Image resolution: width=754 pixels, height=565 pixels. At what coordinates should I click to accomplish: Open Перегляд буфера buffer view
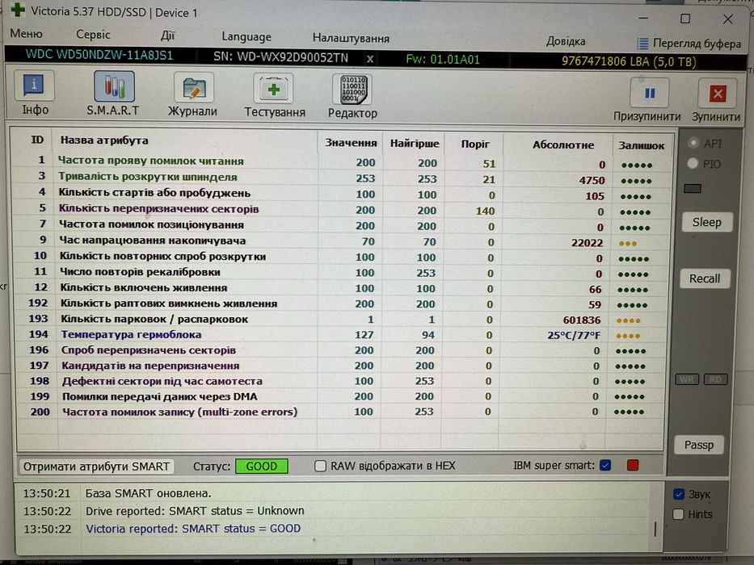(x=689, y=44)
